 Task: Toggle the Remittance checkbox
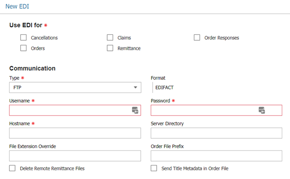[110, 48]
